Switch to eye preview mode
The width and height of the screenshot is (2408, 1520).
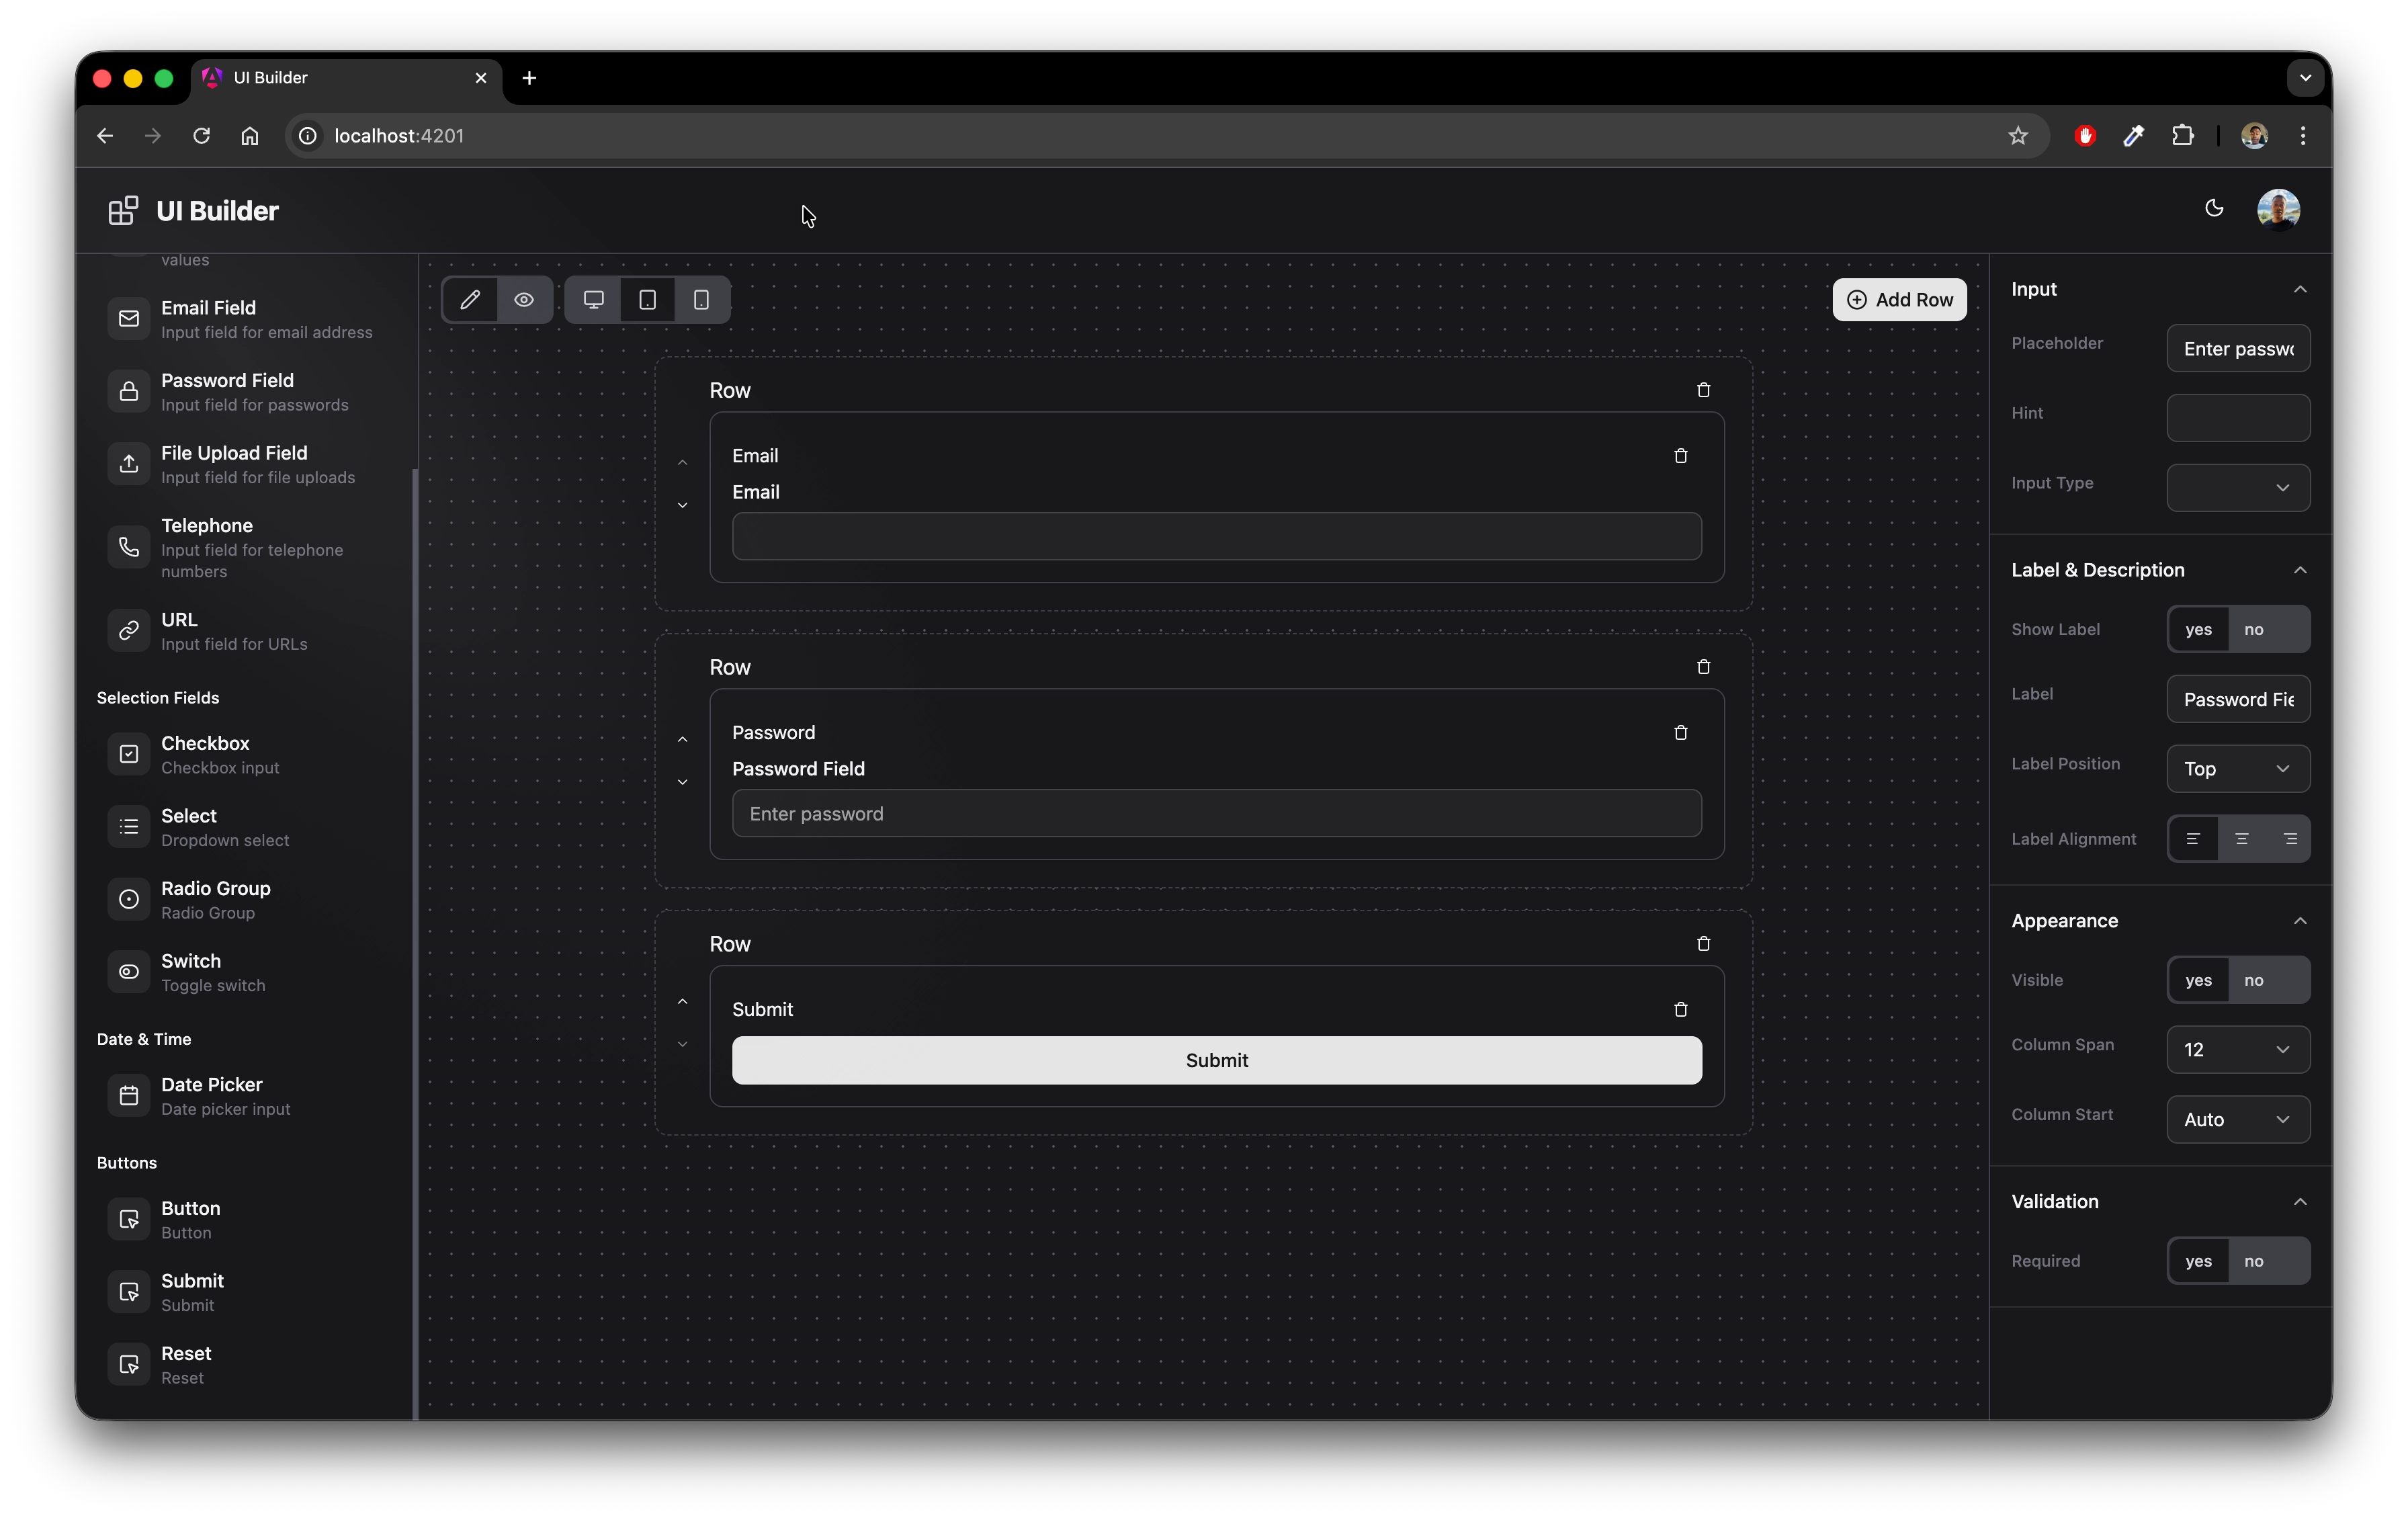click(x=524, y=299)
